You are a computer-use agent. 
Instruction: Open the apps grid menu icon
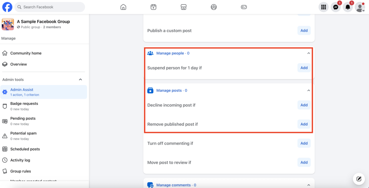click(x=324, y=7)
